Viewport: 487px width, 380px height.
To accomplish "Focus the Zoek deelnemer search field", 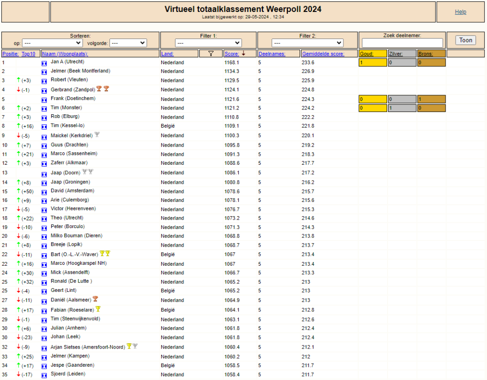I will [402, 43].
